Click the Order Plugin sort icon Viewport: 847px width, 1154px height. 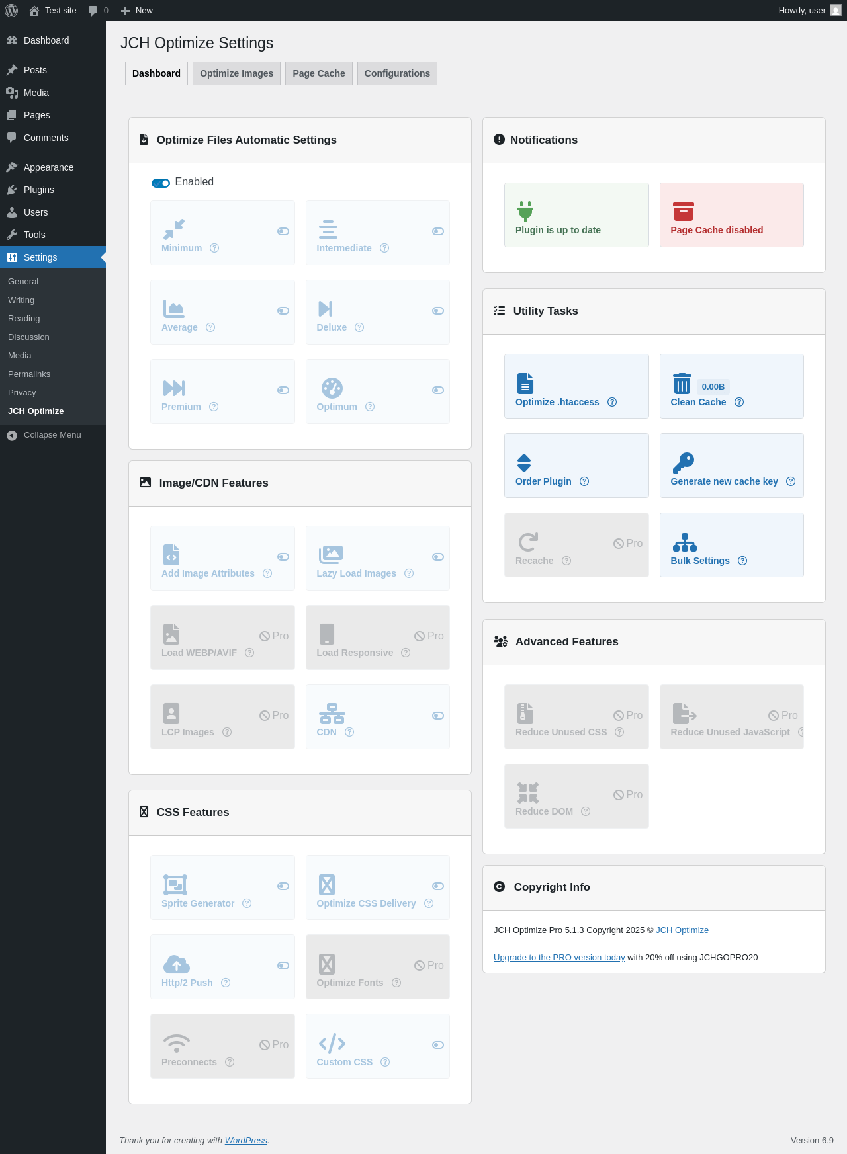point(524,463)
